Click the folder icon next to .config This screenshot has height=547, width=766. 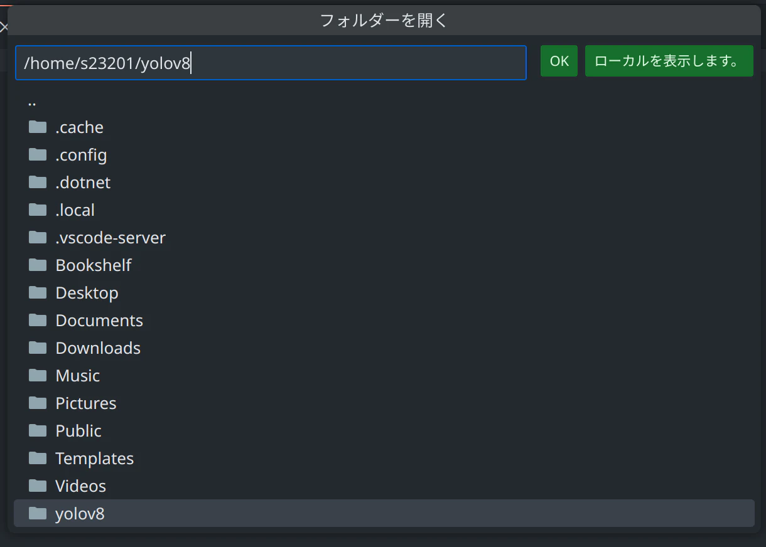38,154
